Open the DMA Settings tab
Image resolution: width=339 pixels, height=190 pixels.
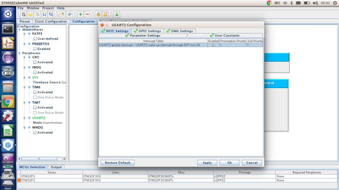click(x=180, y=31)
